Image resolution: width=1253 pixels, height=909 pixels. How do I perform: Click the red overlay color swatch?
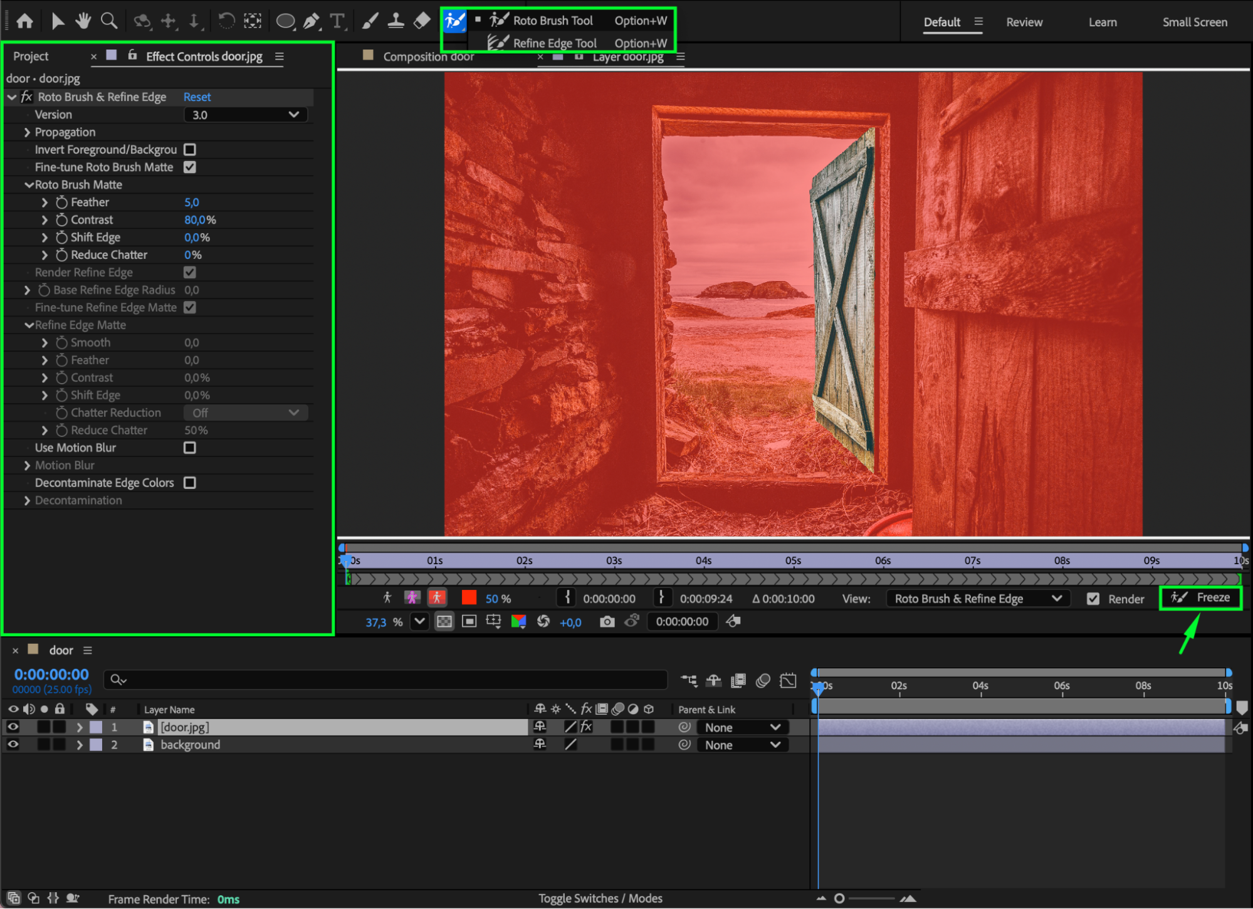pos(469,598)
